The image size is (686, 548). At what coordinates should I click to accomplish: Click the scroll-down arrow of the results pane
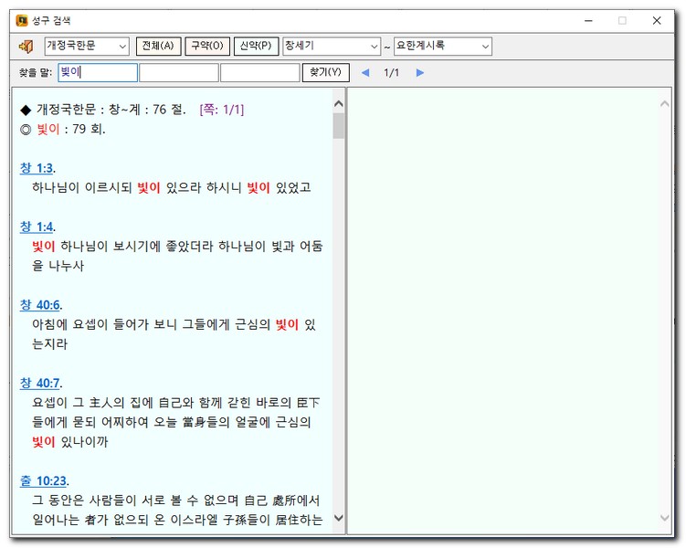pos(339,519)
